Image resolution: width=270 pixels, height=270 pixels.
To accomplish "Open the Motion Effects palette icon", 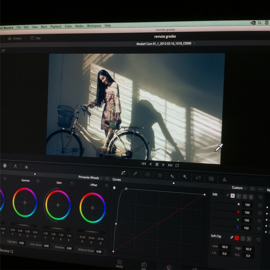I will coord(26,167).
